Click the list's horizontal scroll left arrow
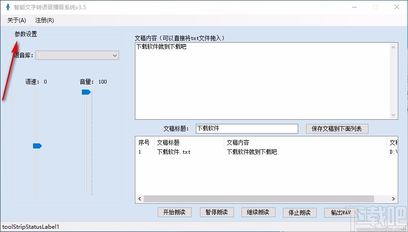 [x=140, y=199]
